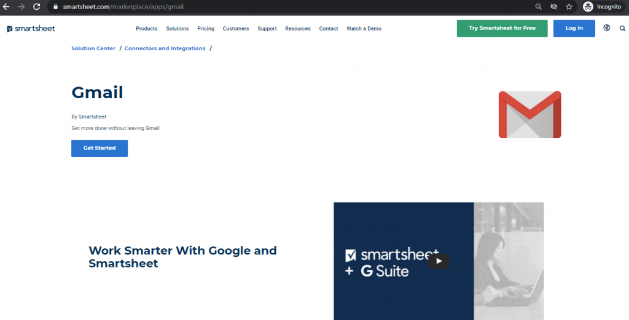The width and height of the screenshot is (629, 320).
Task: Open Connectors and Integrations breadcrumb
Action: pyautogui.click(x=165, y=48)
